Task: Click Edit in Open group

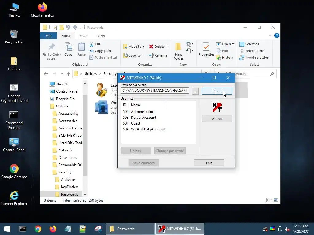Action: (x=223, y=51)
